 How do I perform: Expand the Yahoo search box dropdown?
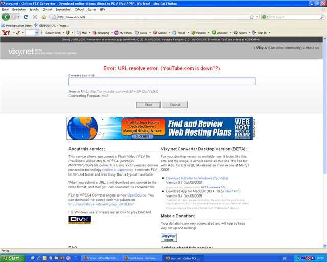[37, 33]
